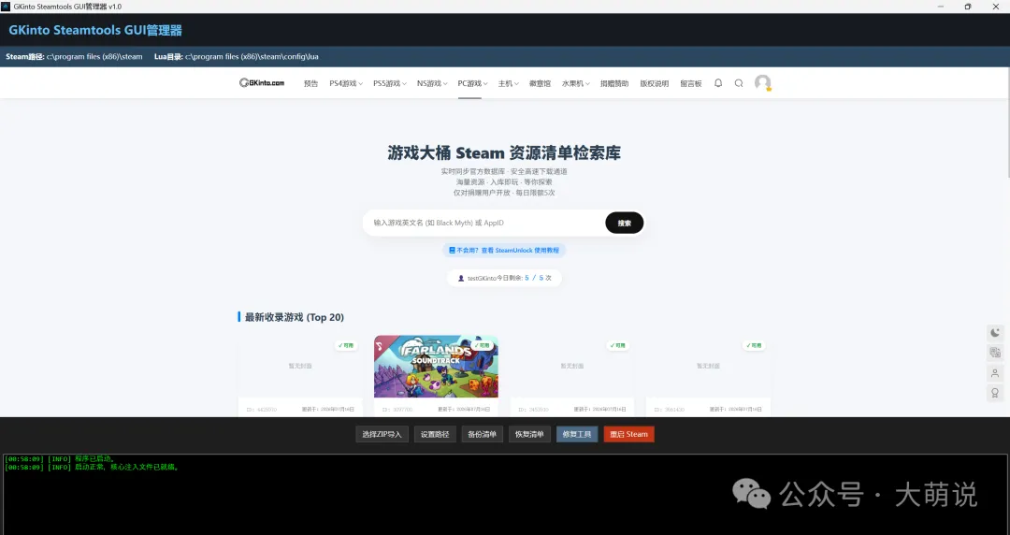Expand the PS4游戏 dropdown menu

[x=346, y=84]
